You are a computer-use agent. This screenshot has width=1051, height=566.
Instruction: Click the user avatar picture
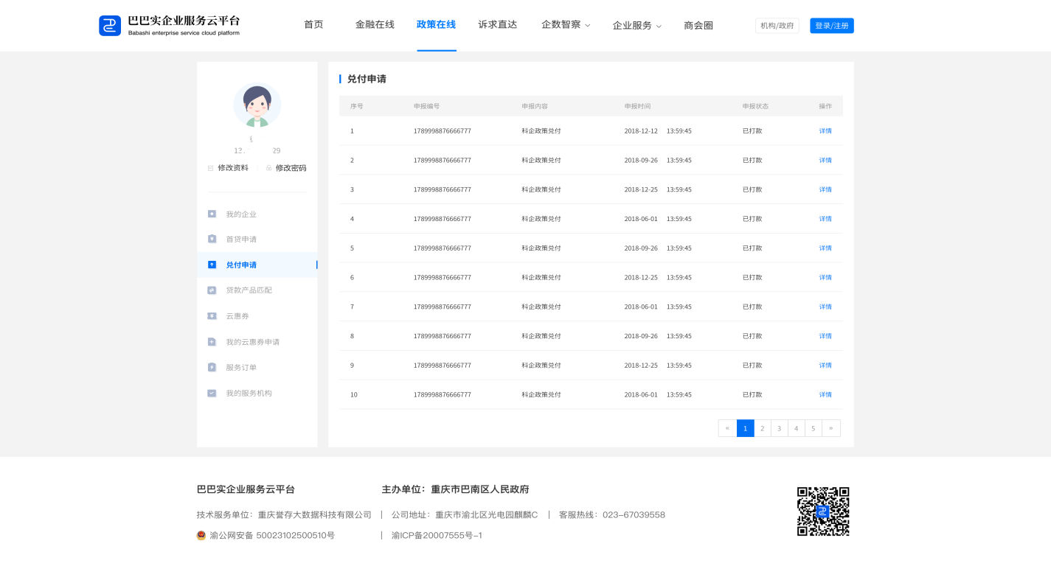click(257, 105)
